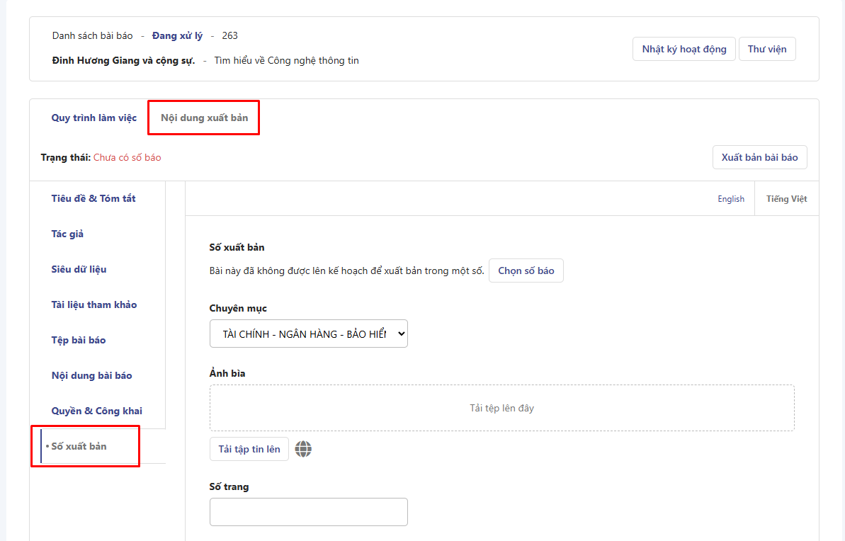The height and width of the screenshot is (541, 845).
Task: Select the Tiếng Việt language tab
Action: [786, 199]
